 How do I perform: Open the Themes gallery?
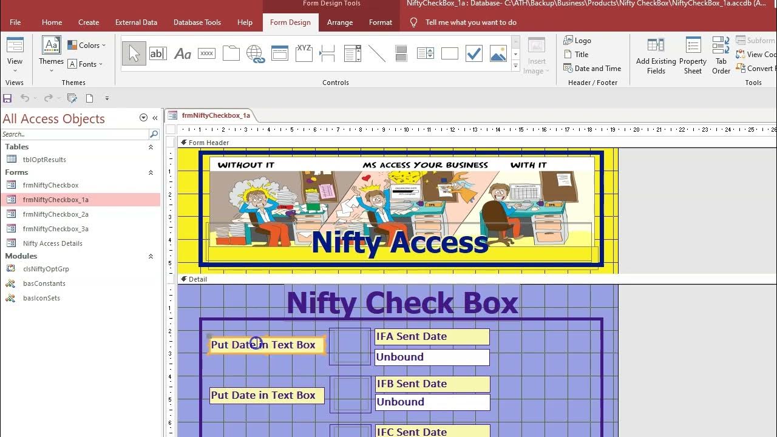[x=51, y=55]
